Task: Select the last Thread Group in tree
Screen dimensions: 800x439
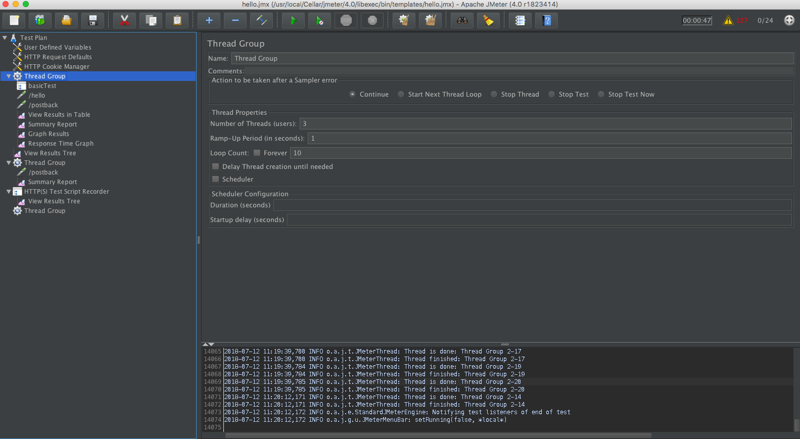Action: [45, 210]
